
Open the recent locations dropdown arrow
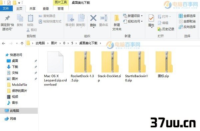point(17,43)
